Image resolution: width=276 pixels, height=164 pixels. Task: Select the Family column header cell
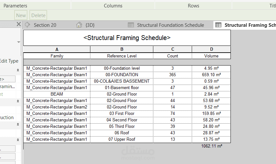click(57, 56)
